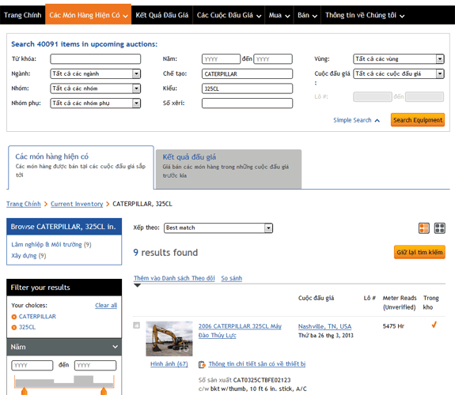Viewport: 455px width, 395px height.
Task: Open the Ngành dropdown
Action: point(96,73)
